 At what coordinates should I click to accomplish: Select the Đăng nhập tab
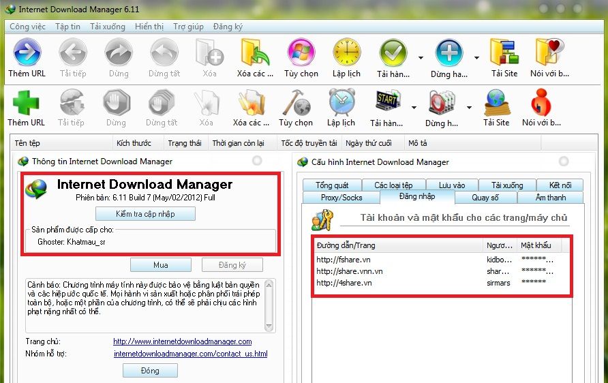[417, 196]
